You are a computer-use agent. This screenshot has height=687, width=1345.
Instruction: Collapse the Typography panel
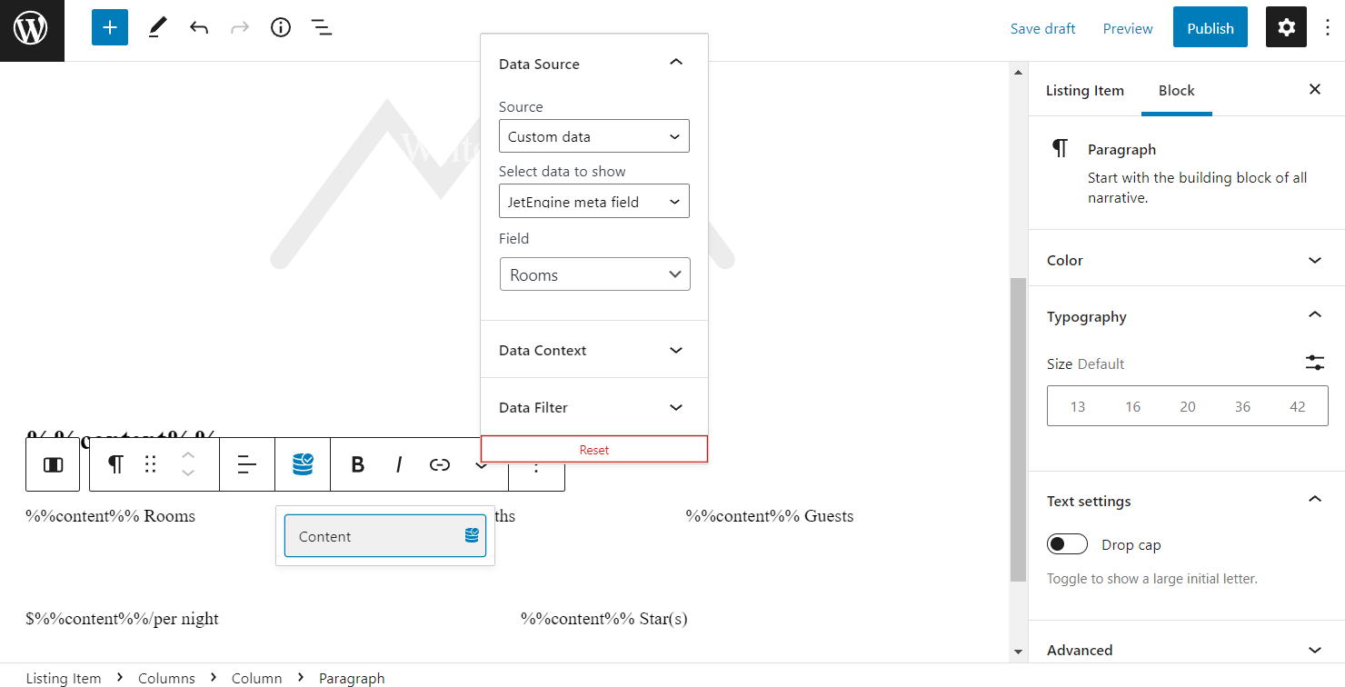(1187, 316)
